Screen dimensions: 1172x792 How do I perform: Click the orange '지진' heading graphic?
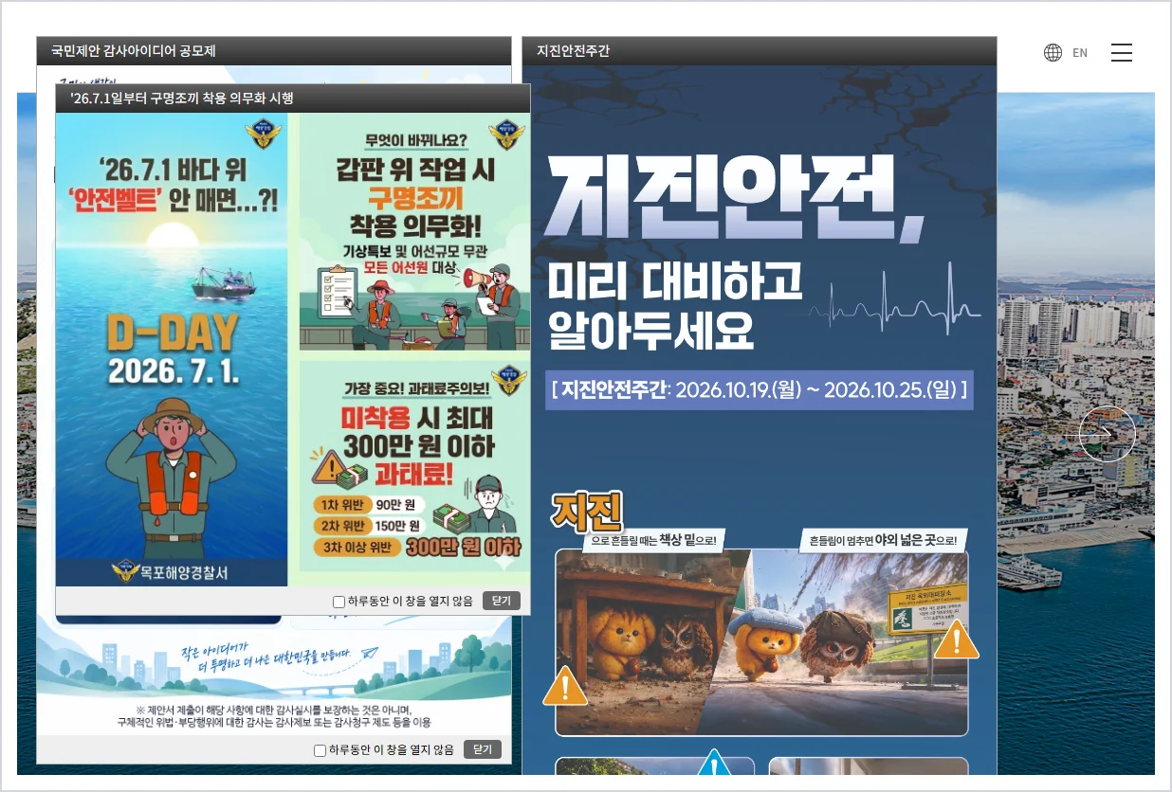coord(587,513)
